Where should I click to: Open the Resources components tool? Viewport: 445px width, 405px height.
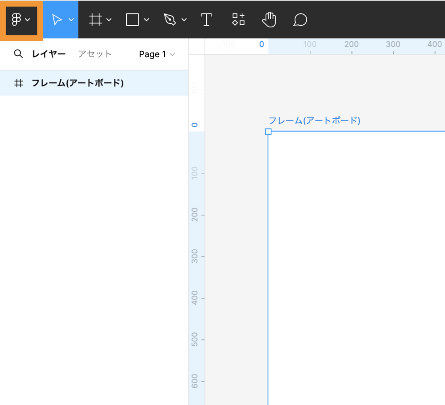coord(238,20)
